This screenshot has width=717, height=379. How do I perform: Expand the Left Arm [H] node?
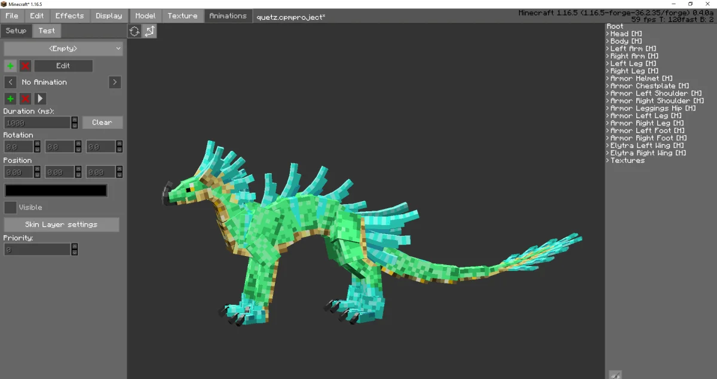[x=608, y=49]
